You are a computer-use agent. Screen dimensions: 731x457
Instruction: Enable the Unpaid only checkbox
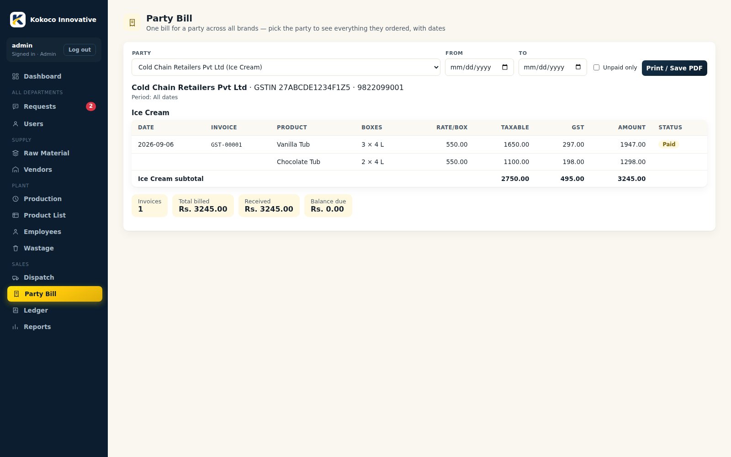click(x=596, y=68)
